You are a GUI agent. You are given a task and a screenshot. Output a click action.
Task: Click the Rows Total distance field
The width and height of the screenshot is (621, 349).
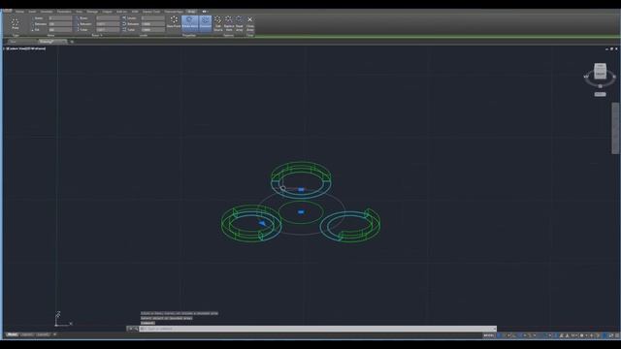[108, 30]
